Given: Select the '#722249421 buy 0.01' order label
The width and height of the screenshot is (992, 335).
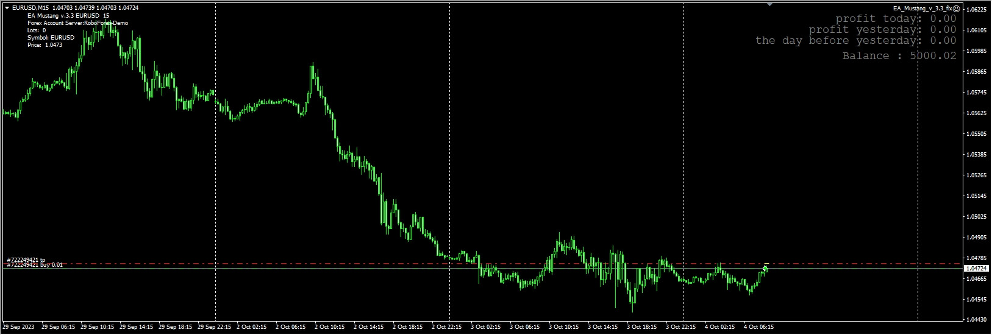Looking at the screenshot, I should coord(34,265).
